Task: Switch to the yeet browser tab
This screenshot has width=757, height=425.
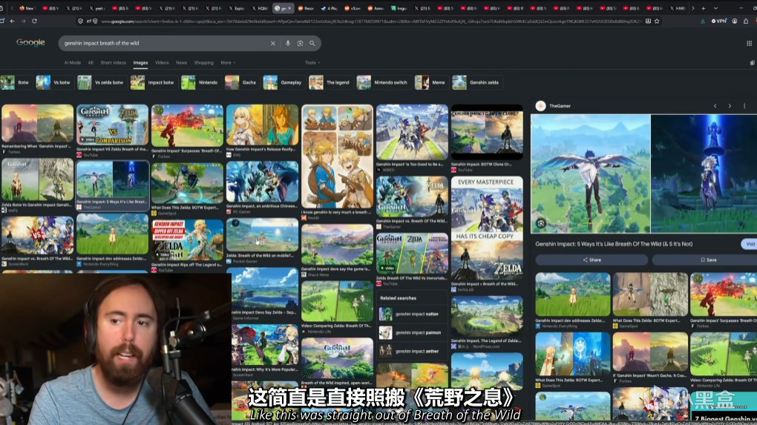Action: 96,8
